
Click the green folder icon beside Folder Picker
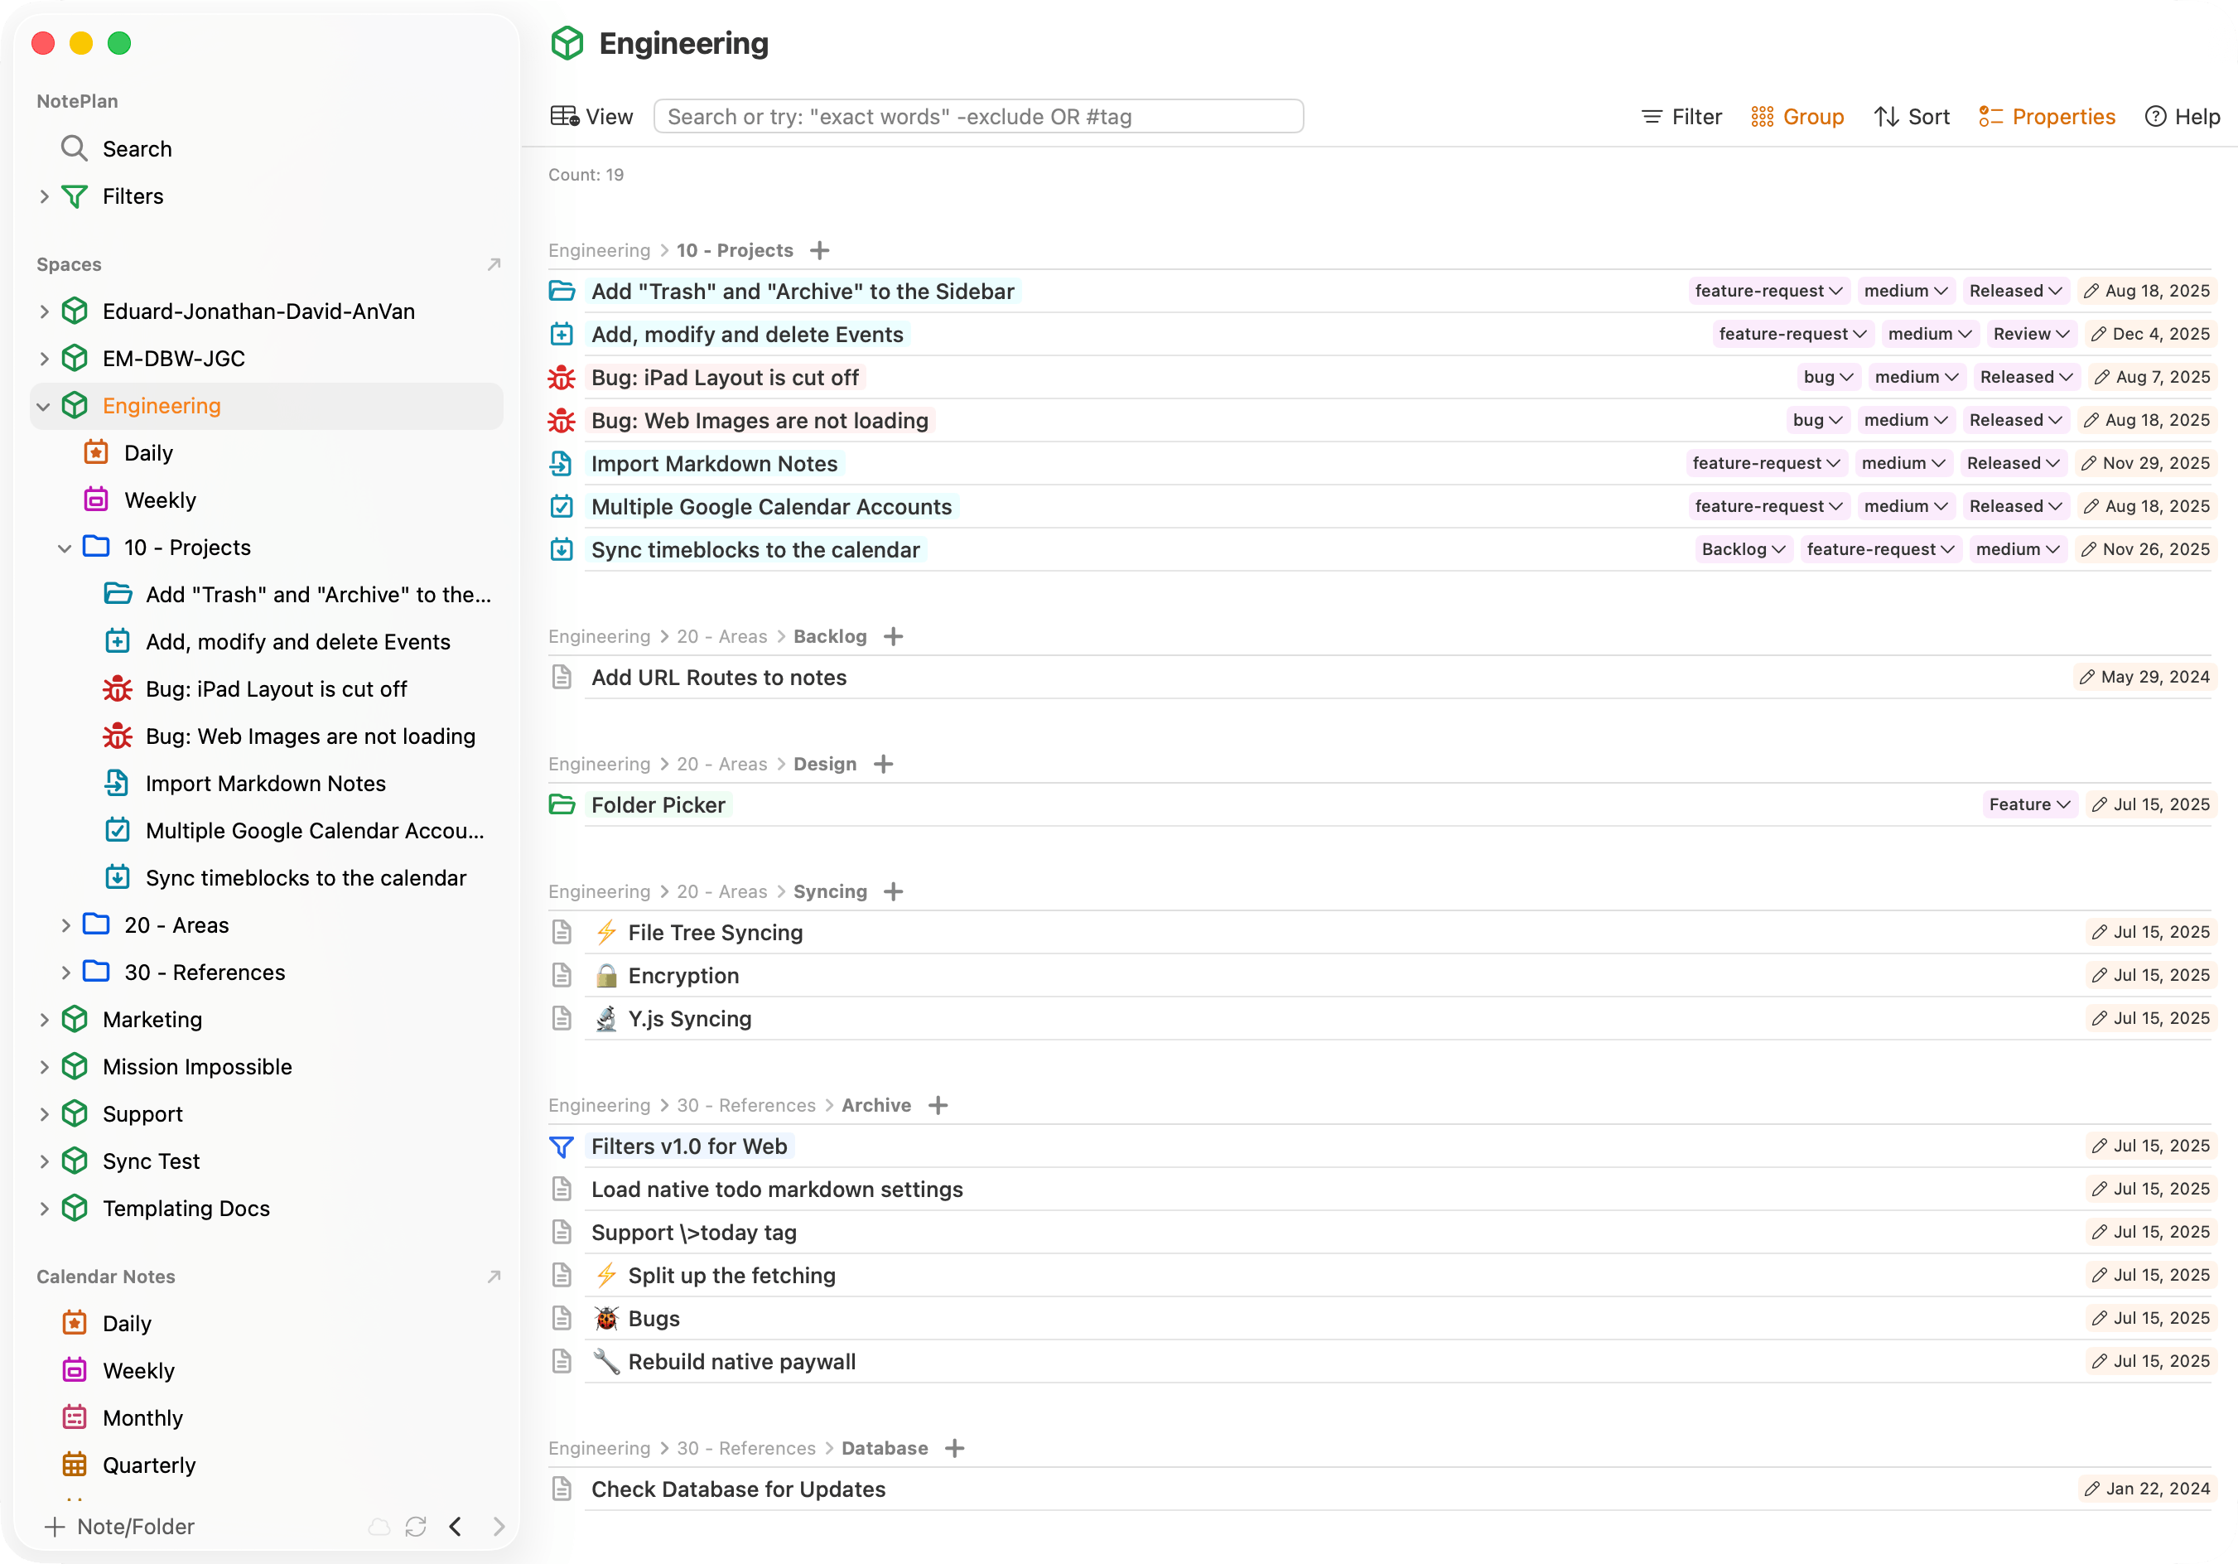[562, 804]
